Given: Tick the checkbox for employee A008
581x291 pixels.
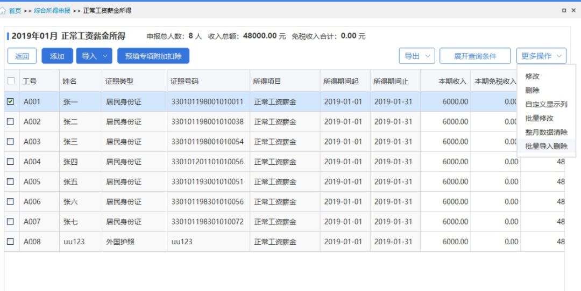Looking at the screenshot, I should [10, 242].
